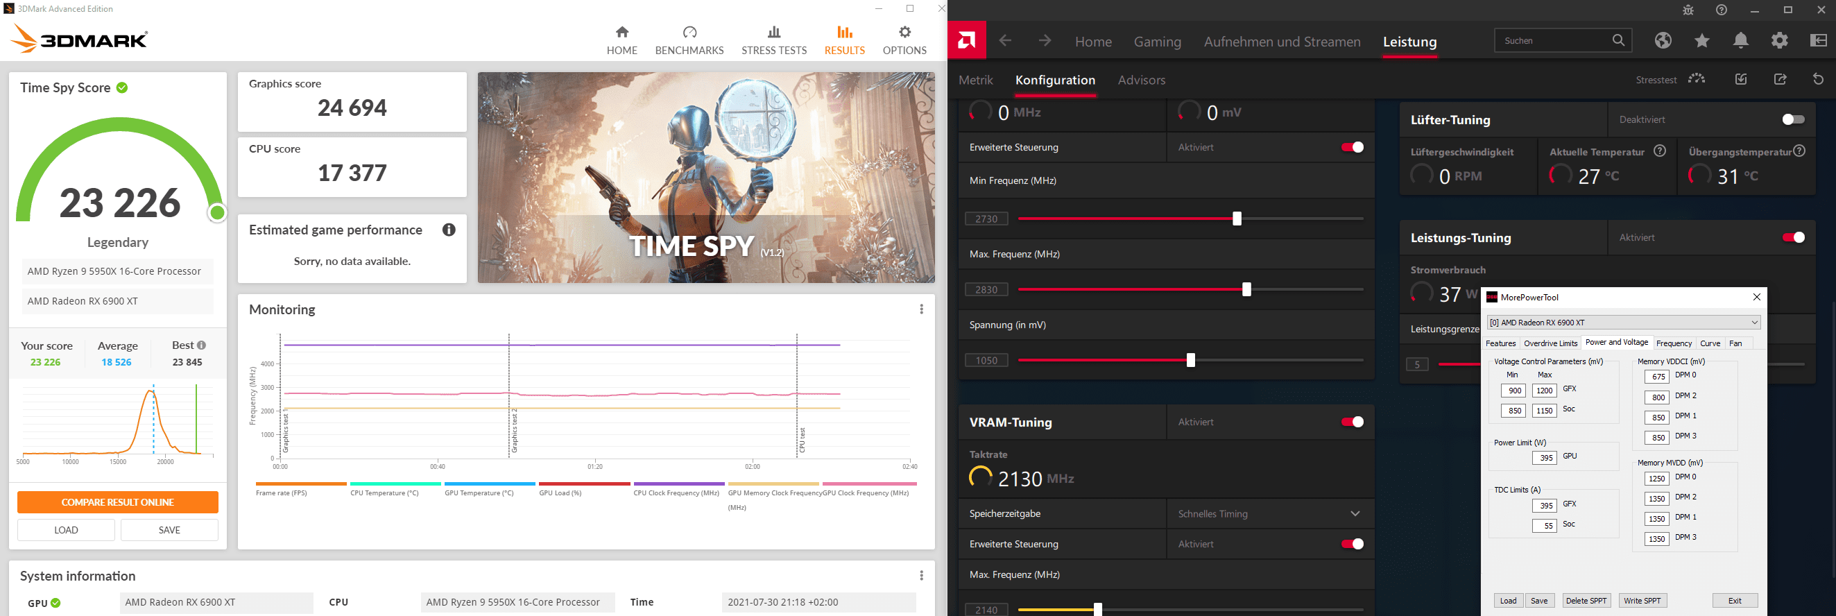
Task: Click the info icon next to Best score
Action: tap(202, 345)
